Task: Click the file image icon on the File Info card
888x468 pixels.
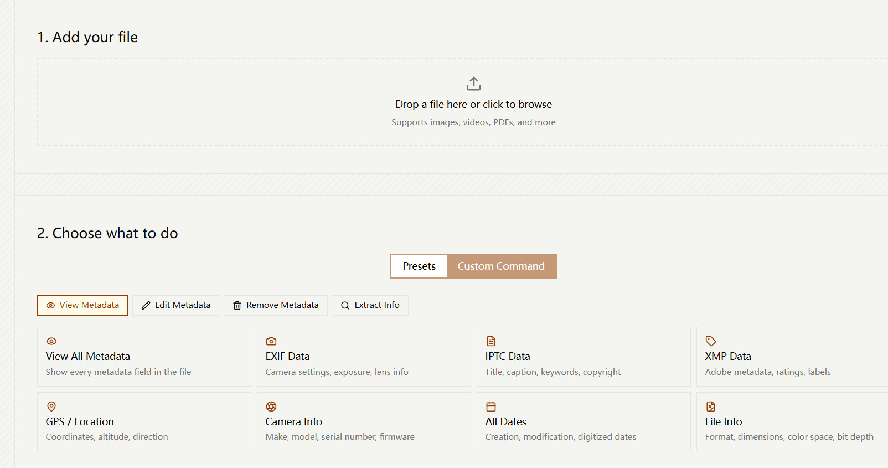Action: point(711,407)
